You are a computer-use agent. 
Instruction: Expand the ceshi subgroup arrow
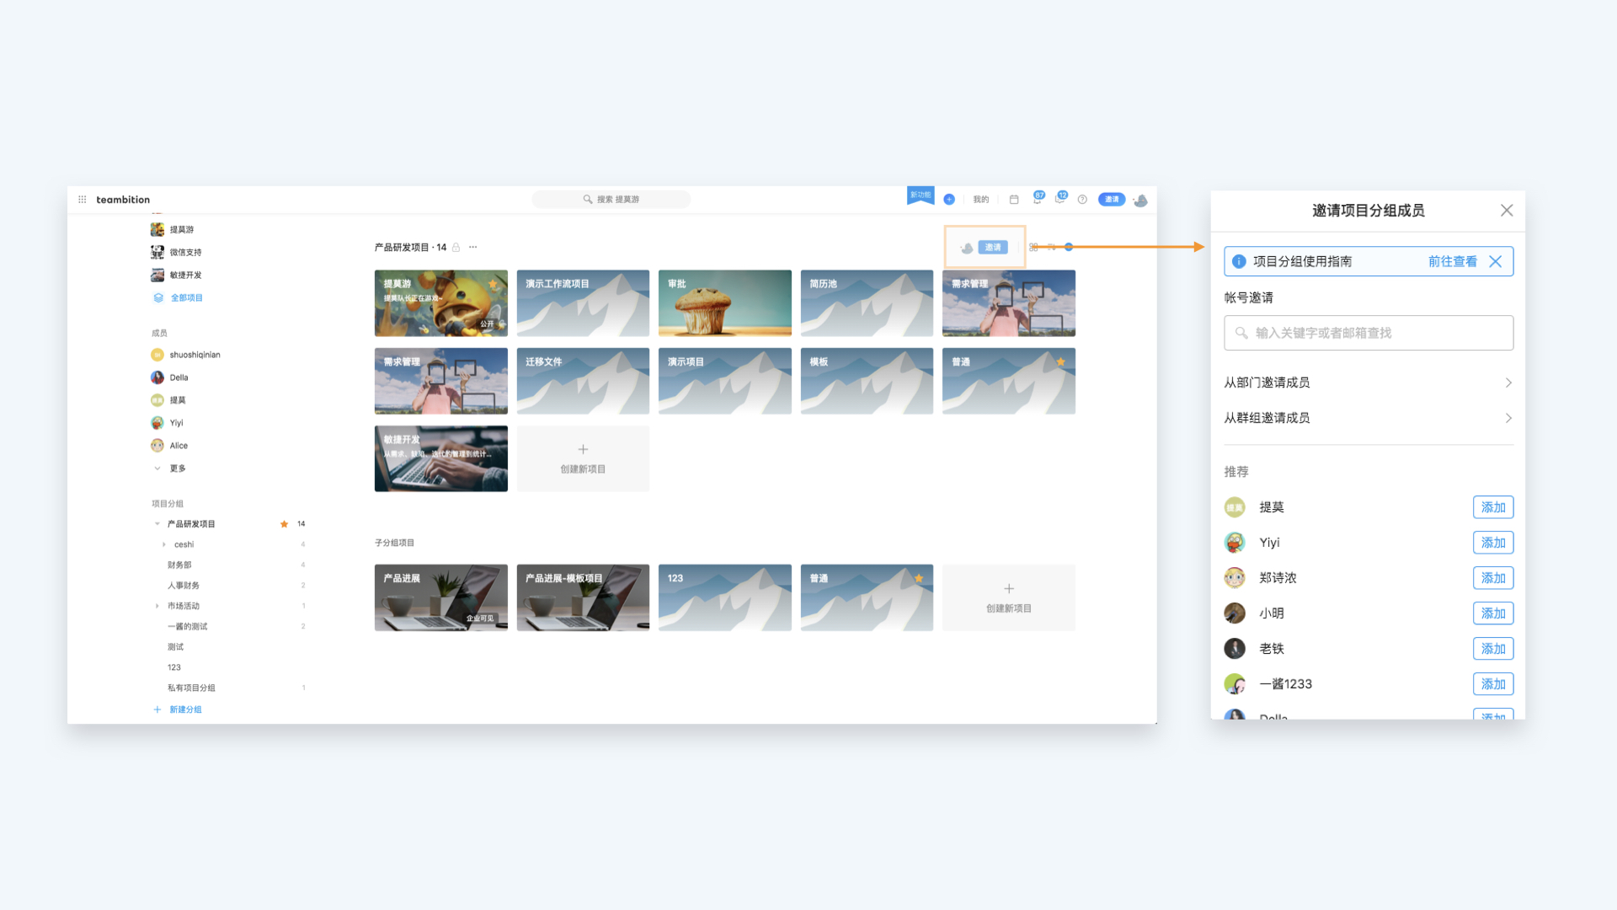click(x=164, y=545)
